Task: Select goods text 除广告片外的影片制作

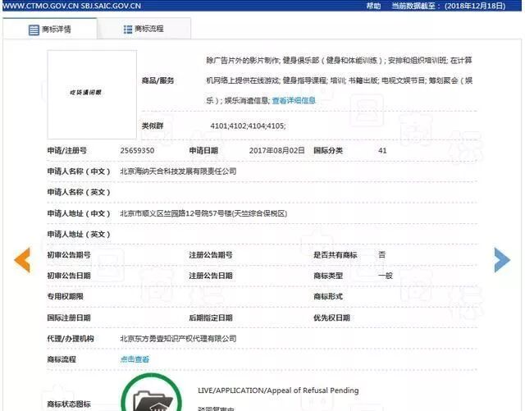Action: tap(243, 60)
